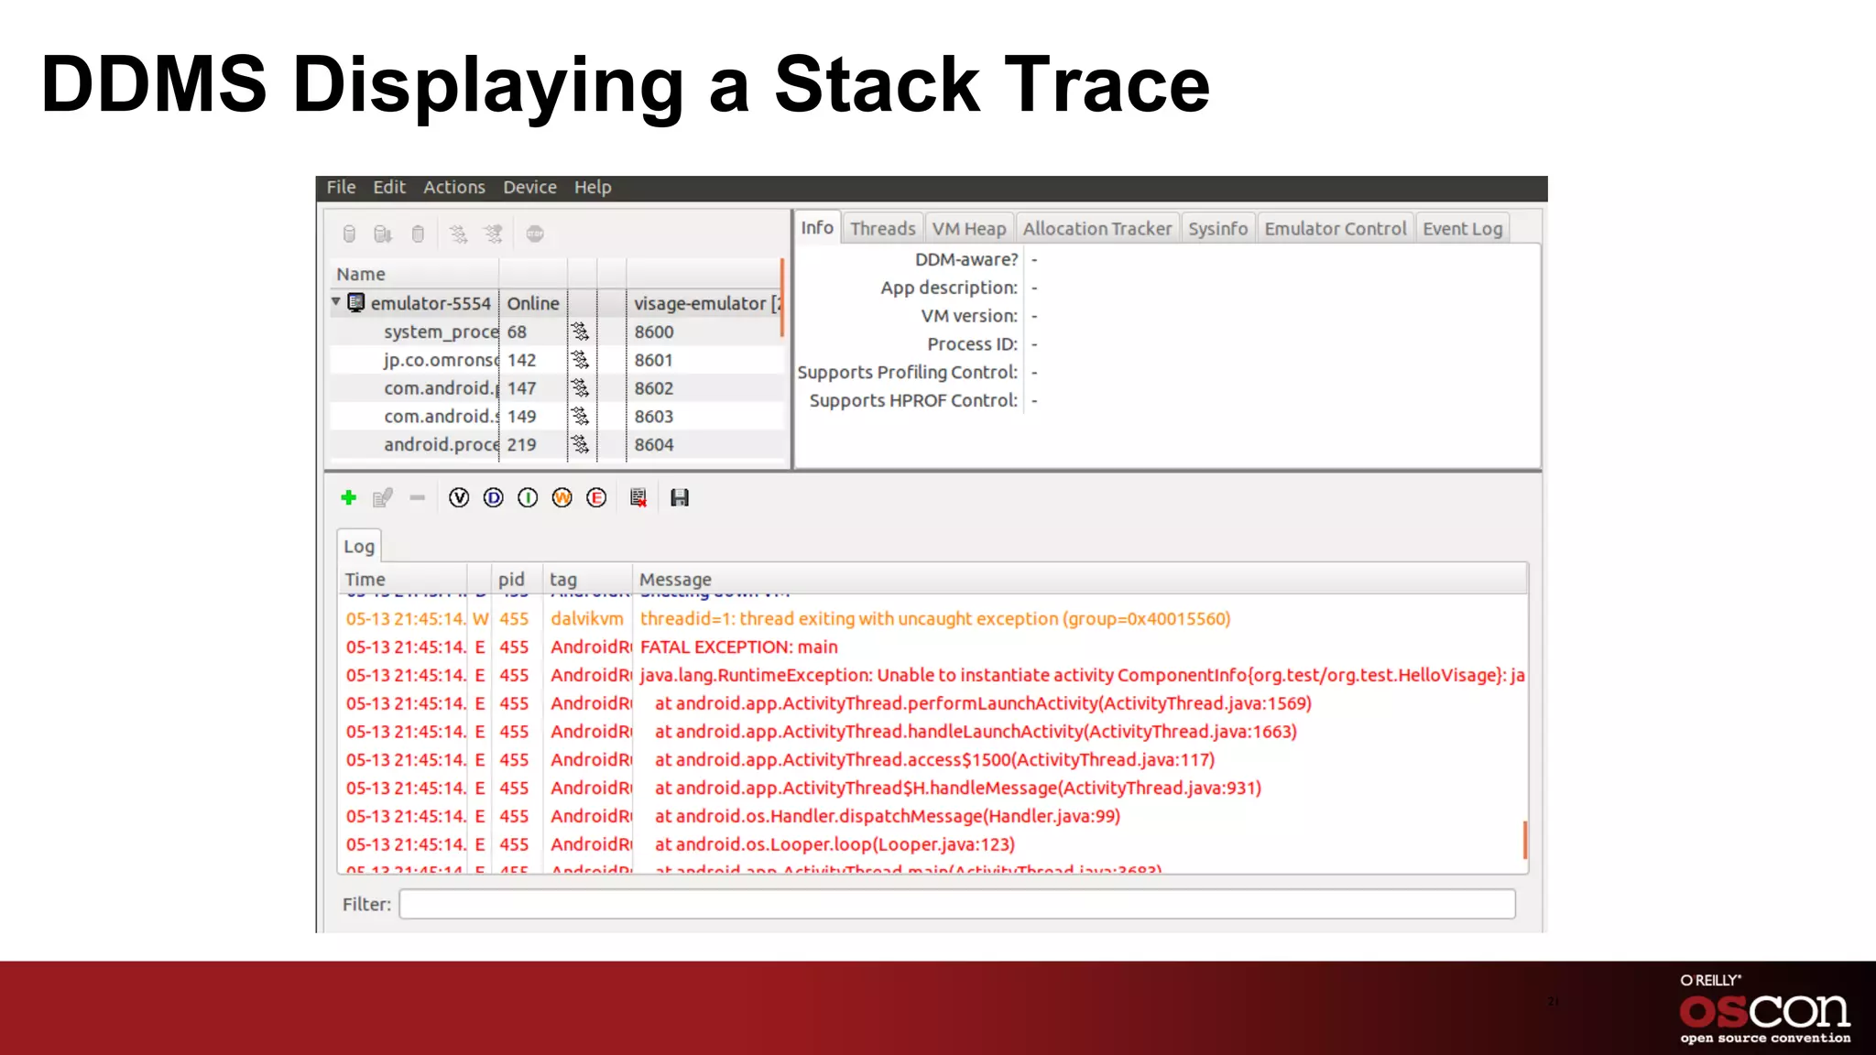Image resolution: width=1876 pixels, height=1055 pixels.
Task: Open the Device menu
Action: 529,187
